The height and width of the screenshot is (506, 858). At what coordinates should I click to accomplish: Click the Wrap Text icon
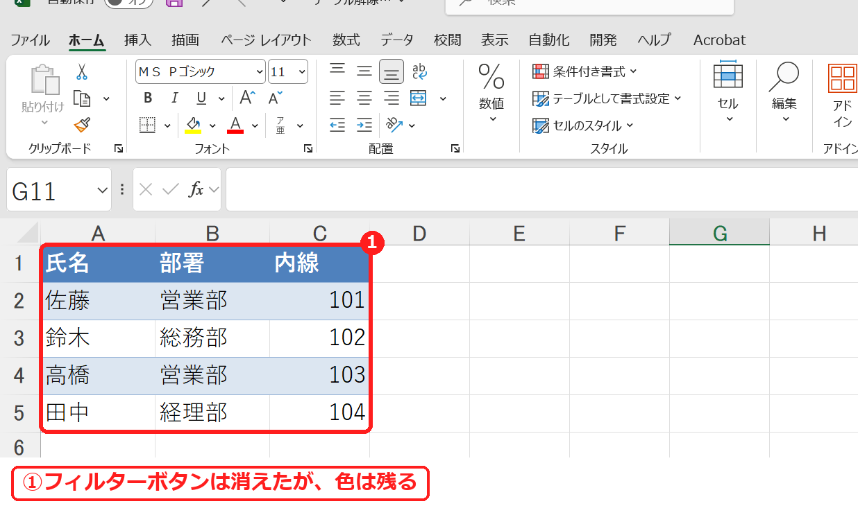click(419, 71)
